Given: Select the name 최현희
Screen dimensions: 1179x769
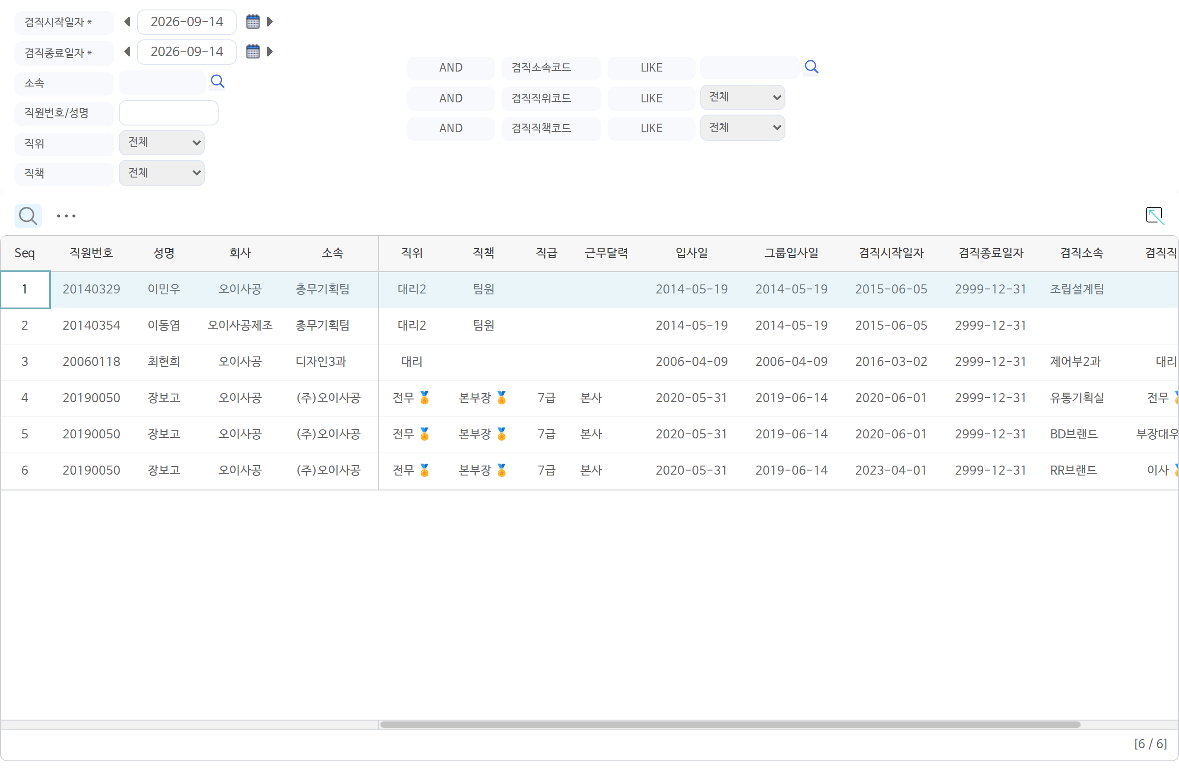Looking at the screenshot, I should tap(164, 361).
